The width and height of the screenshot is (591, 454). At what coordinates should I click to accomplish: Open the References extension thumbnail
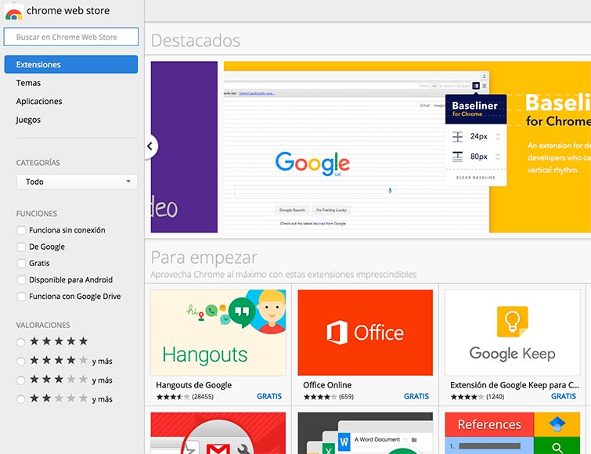coord(512,433)
